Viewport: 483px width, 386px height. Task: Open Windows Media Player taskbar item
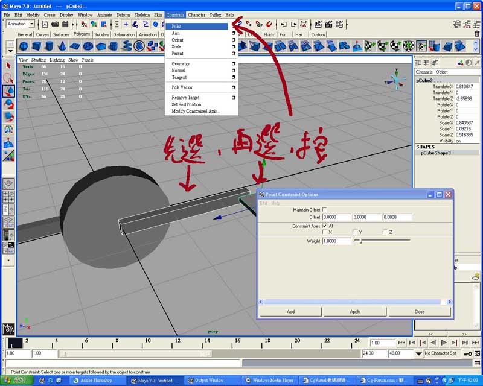(270, 381)
